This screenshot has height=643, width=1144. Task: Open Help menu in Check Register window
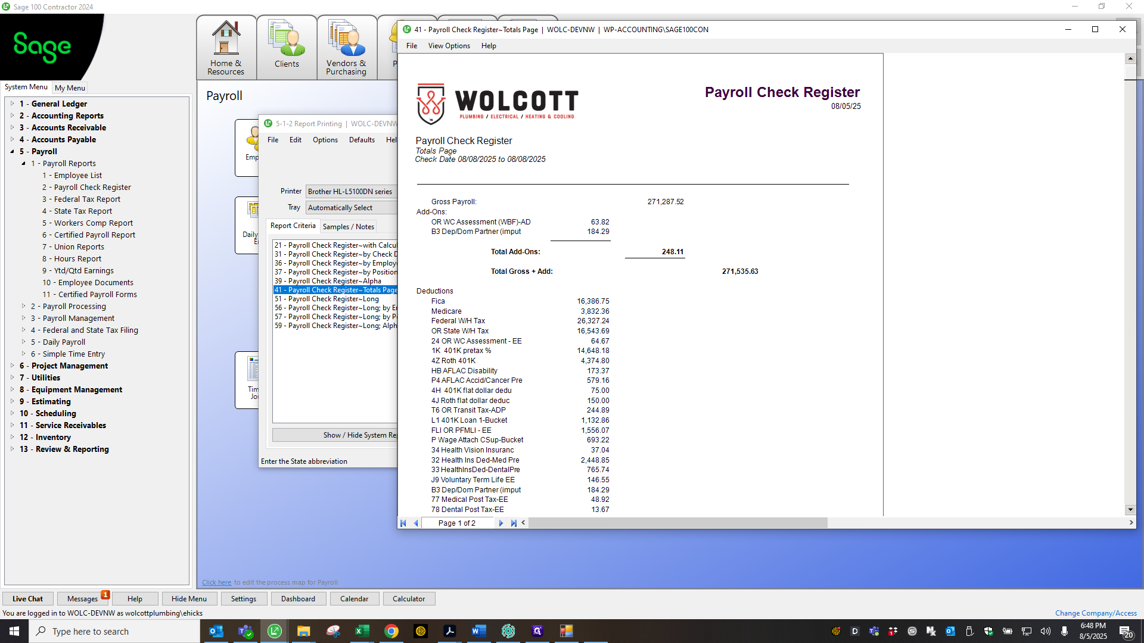(489, 46)
